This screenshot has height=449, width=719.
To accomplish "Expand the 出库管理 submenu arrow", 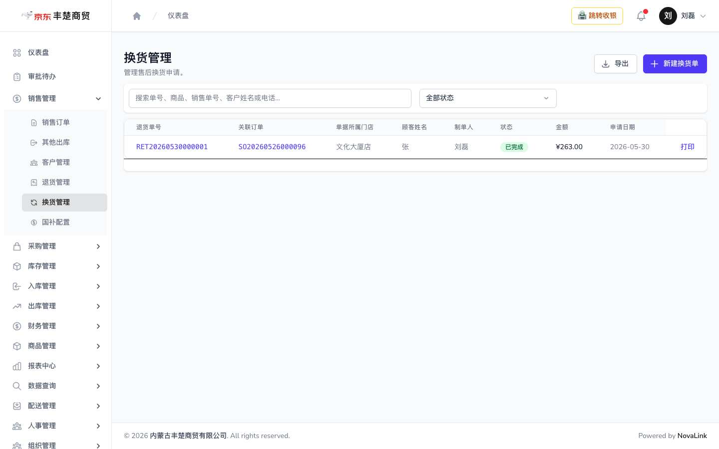I will (98, 306).
